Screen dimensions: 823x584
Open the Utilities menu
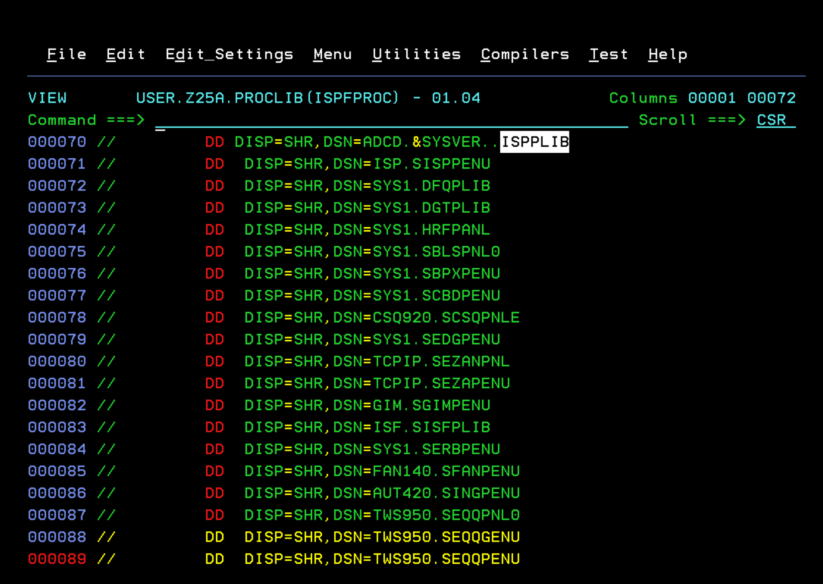[417, 54]
